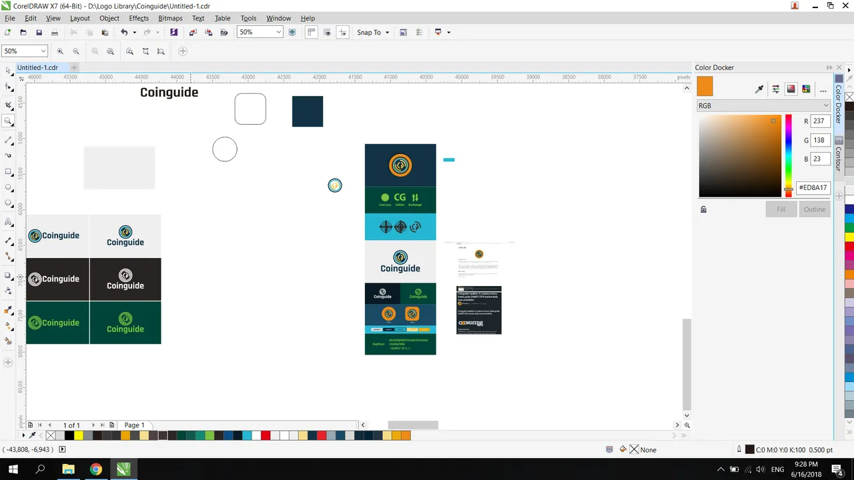854x480 pixels.
Task: Toggle the Show Rulers button
Action: pyautogui.click(x=312, y=32)
